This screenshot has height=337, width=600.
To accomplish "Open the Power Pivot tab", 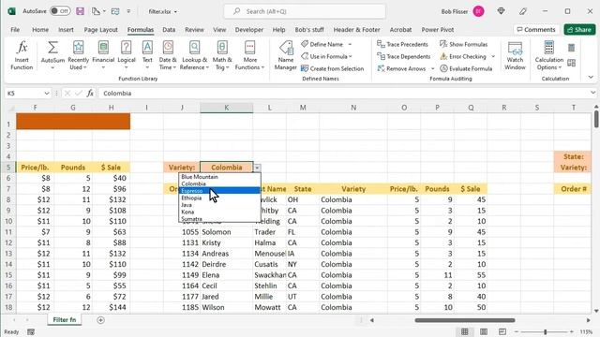I will (438, 29).
